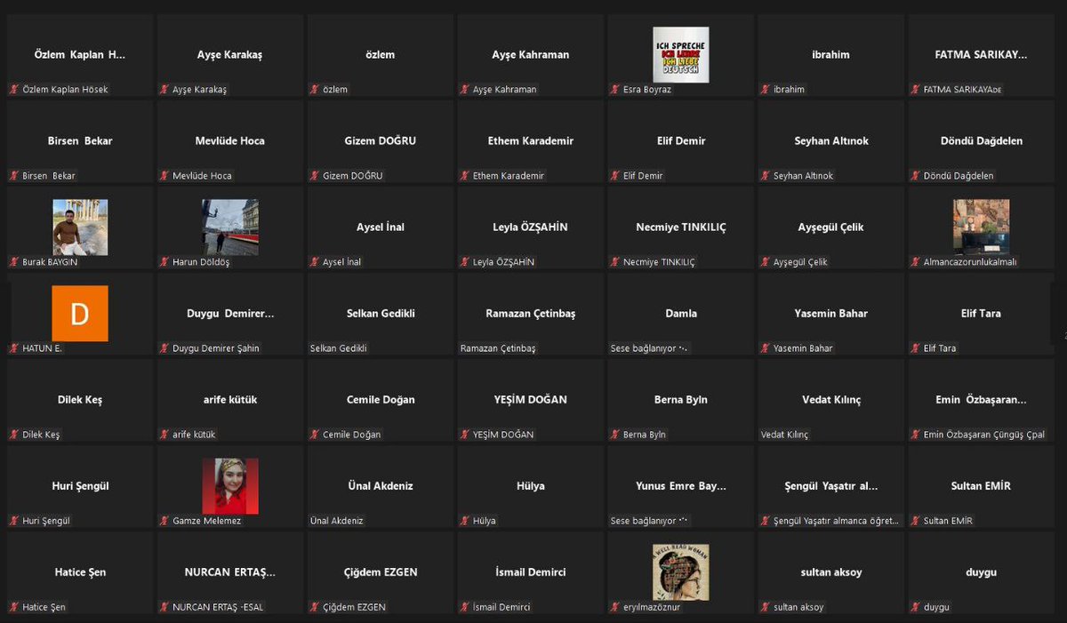Select the Elif Tara participant tile
Screen dimensions: 1067x623
click(x=982, y=314)
